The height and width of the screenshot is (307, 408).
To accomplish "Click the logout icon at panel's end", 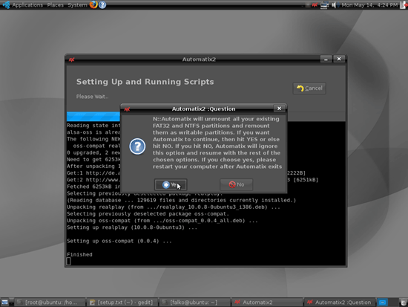I will coord(404,4).
